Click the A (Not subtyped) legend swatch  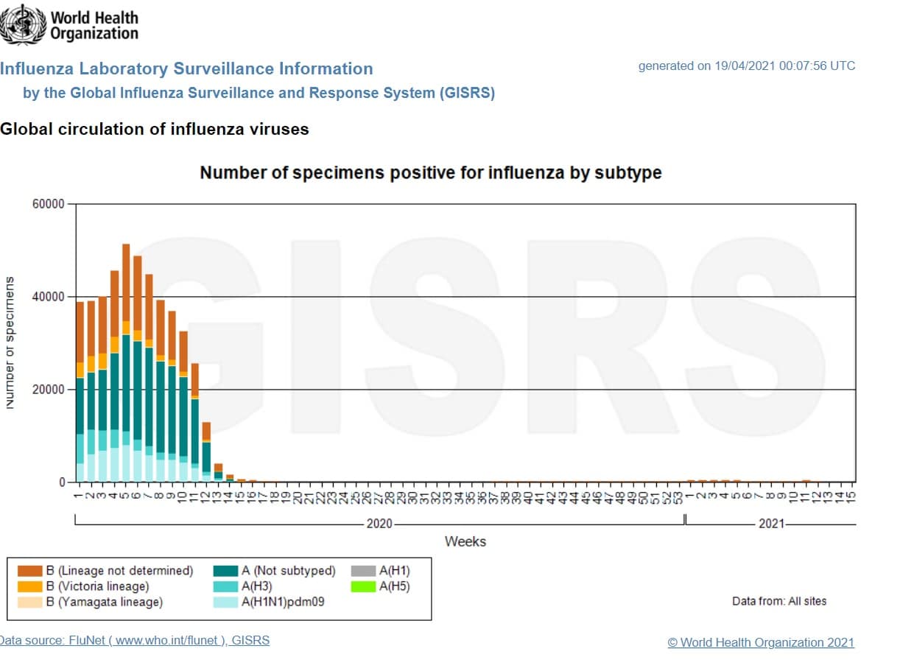click(225, 571)
